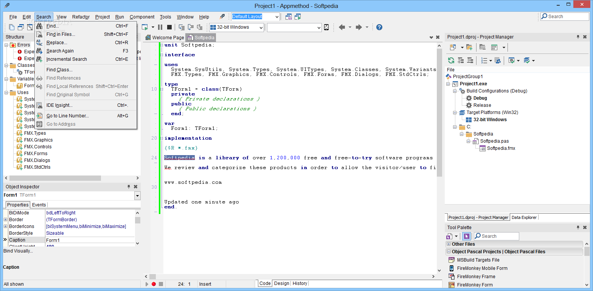Click the remove folder icon in Project Manager

(482, 47)
